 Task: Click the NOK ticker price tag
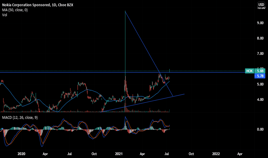point(249,71)
